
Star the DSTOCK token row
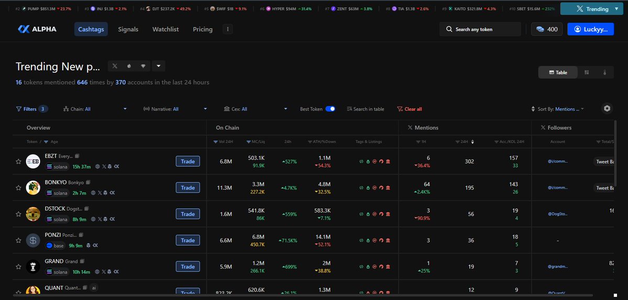[x=18, y=214]
